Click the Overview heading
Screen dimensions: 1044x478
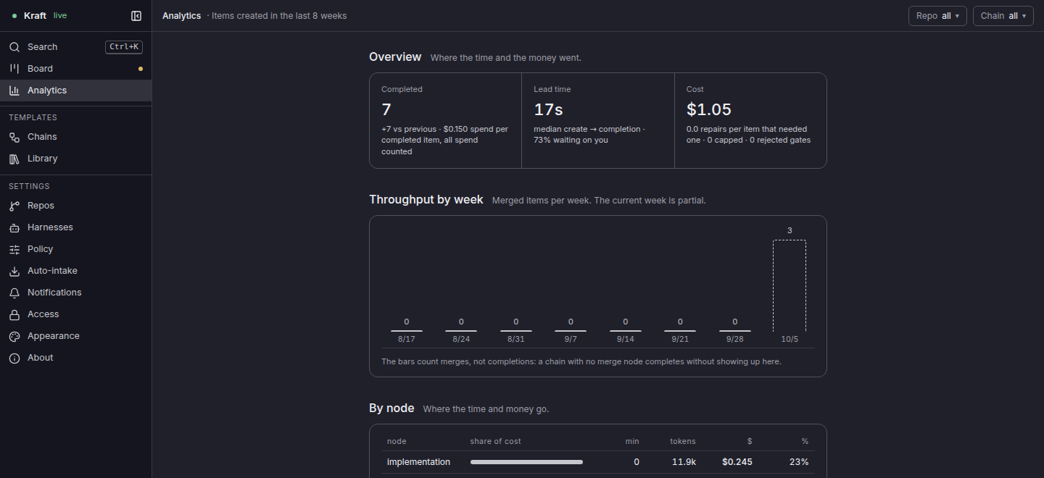(x=395, y=57)
